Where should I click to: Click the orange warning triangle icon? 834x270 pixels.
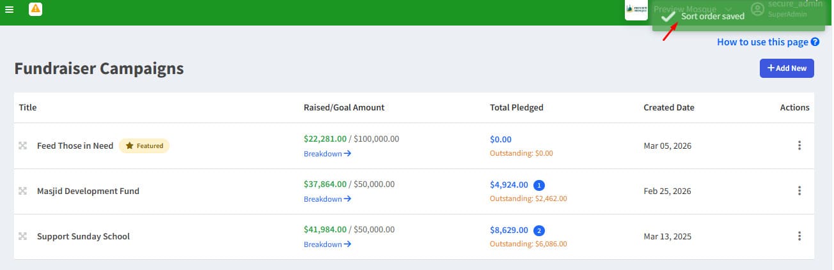click(35, 9)
